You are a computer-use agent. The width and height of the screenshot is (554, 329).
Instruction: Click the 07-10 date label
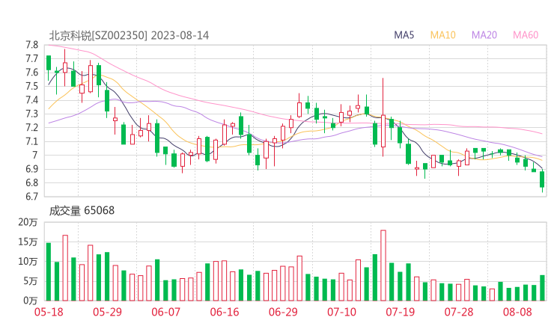click(x=341, y=312)
